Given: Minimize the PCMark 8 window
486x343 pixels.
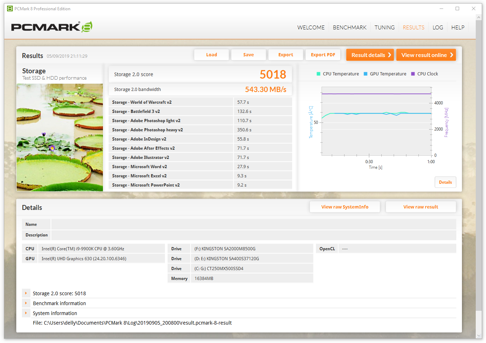Looking at the screenshot, I should pyautogui.click(x=441, y=8).
